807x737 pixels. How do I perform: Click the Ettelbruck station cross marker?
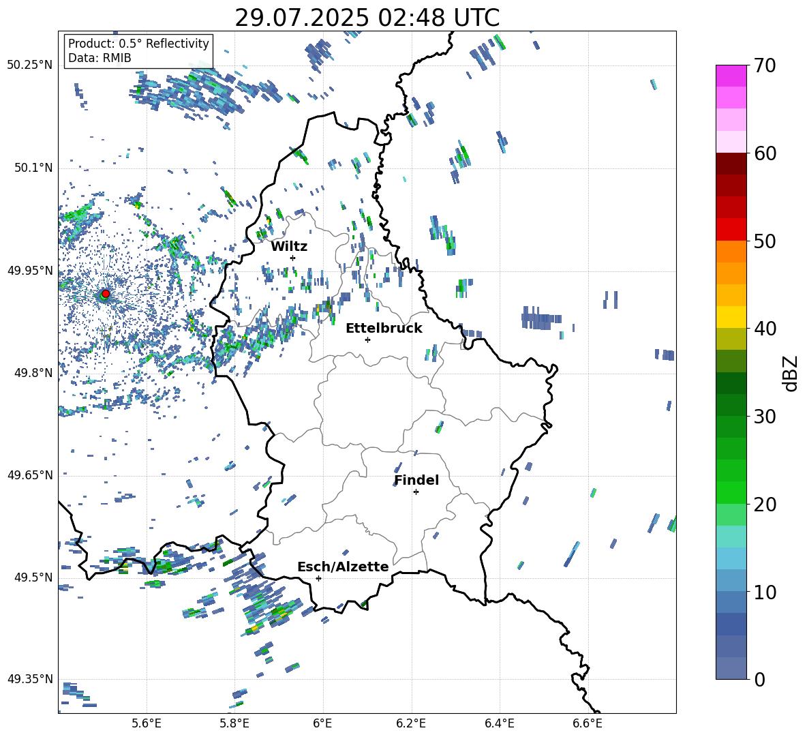pyautogui.click(x=367, y=340)
